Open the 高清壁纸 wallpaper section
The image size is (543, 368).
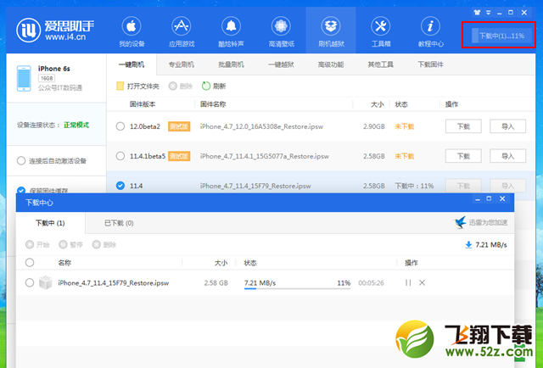pyautogui.click(x=281, y=32)
